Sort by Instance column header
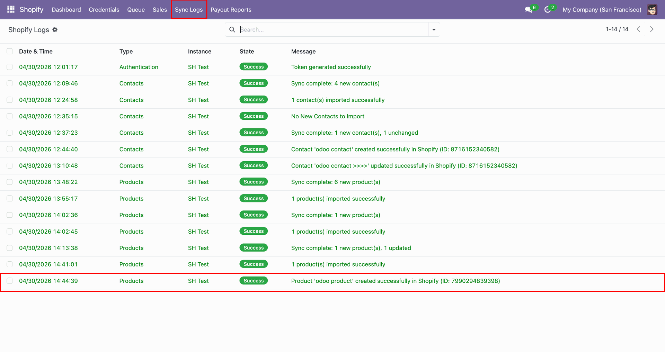 199,52
